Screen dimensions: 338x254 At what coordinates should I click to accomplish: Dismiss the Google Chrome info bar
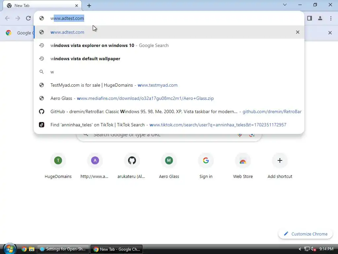(330, 33)
